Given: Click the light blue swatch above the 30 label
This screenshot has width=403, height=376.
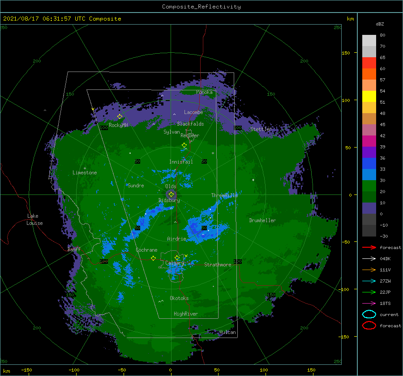Looking at the screenshot, I should [x=369, y=174].
